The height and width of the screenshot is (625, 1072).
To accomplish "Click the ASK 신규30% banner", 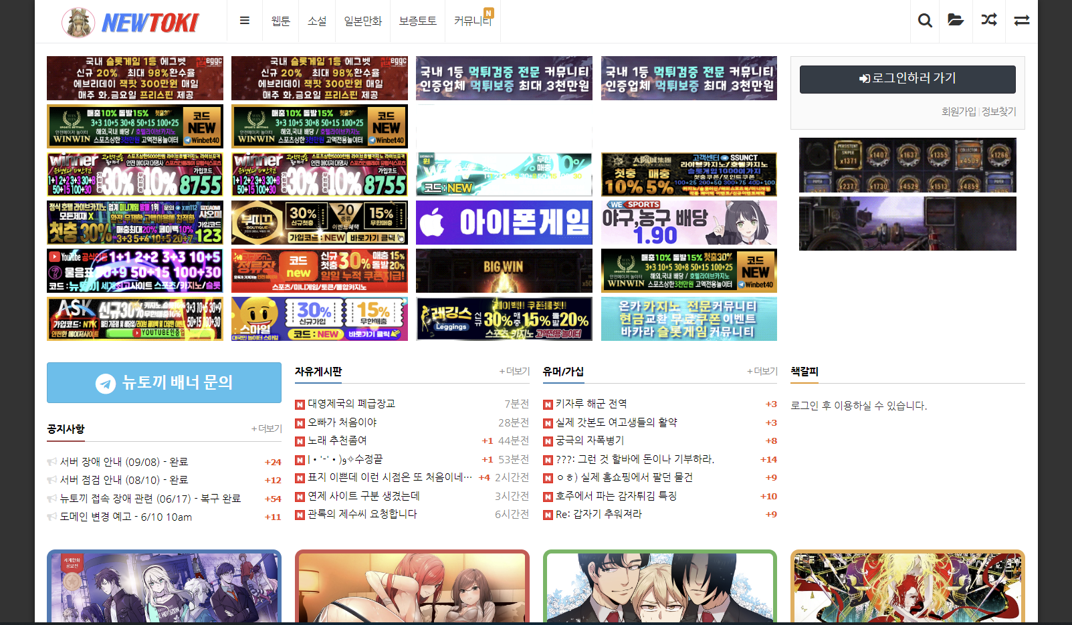I will tap(135, 319).
